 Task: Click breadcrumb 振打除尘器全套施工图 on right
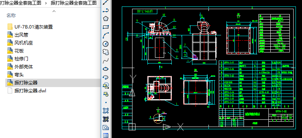[74, 3]
